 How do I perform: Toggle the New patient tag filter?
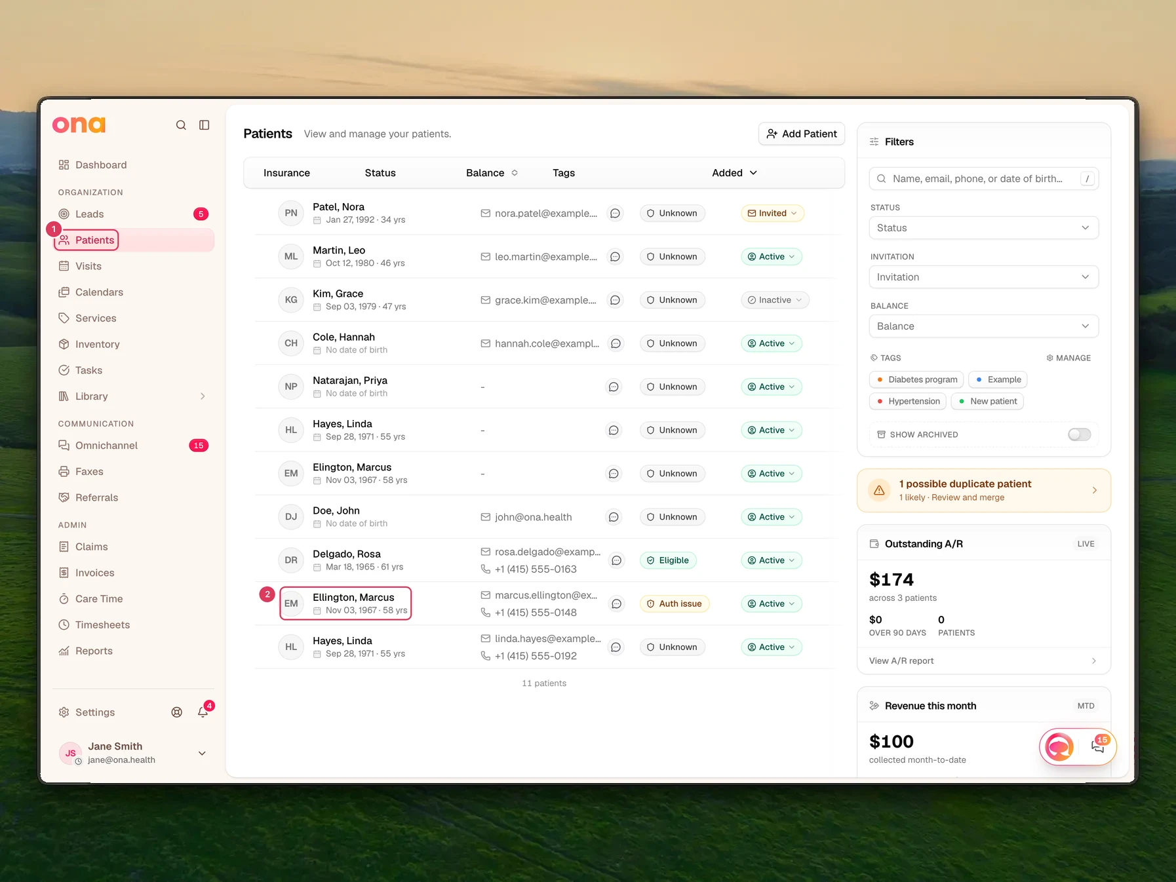(x=987, y=402)
